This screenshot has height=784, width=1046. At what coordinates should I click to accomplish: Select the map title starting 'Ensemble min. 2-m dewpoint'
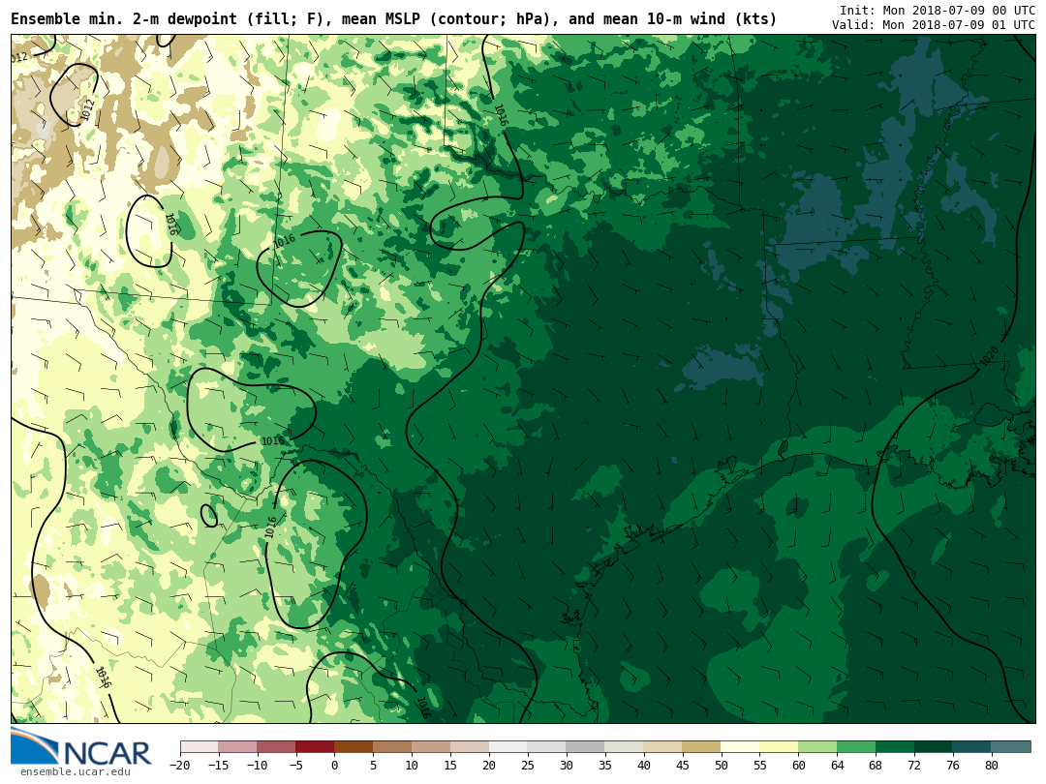(x=393, y=18)
